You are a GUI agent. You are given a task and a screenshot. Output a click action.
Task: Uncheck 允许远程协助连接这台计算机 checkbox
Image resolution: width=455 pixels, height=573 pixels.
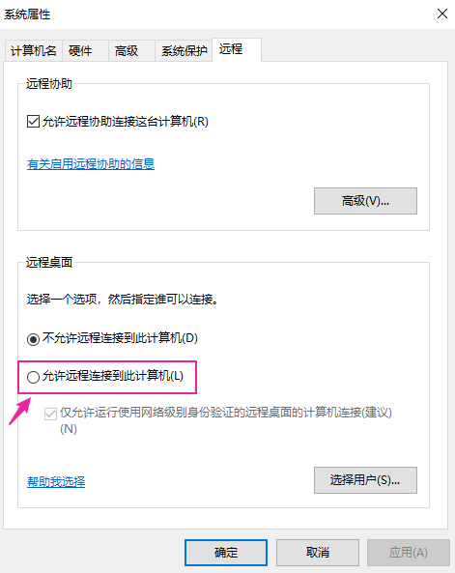[x=33, y=122]
